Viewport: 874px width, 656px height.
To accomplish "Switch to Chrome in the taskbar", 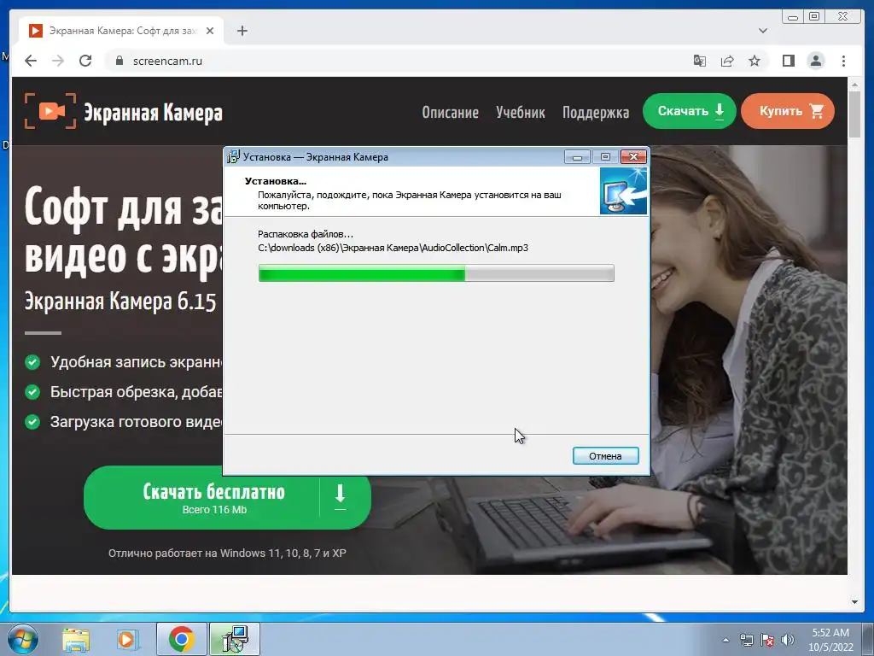I will point(181,639).
